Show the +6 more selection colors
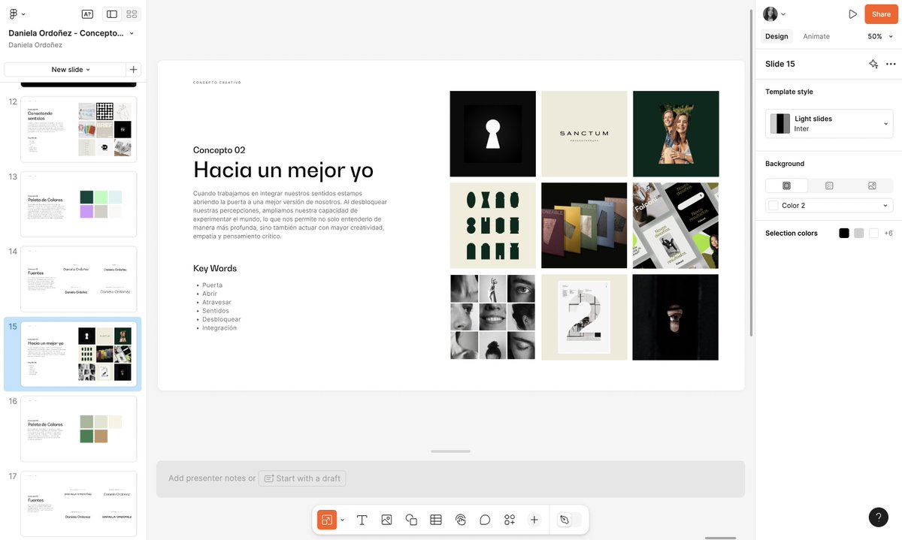 (888, 234)
